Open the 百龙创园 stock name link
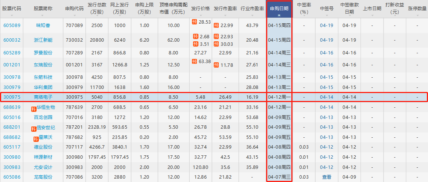This screenshot has width=428, height=182. click(43, 117)
